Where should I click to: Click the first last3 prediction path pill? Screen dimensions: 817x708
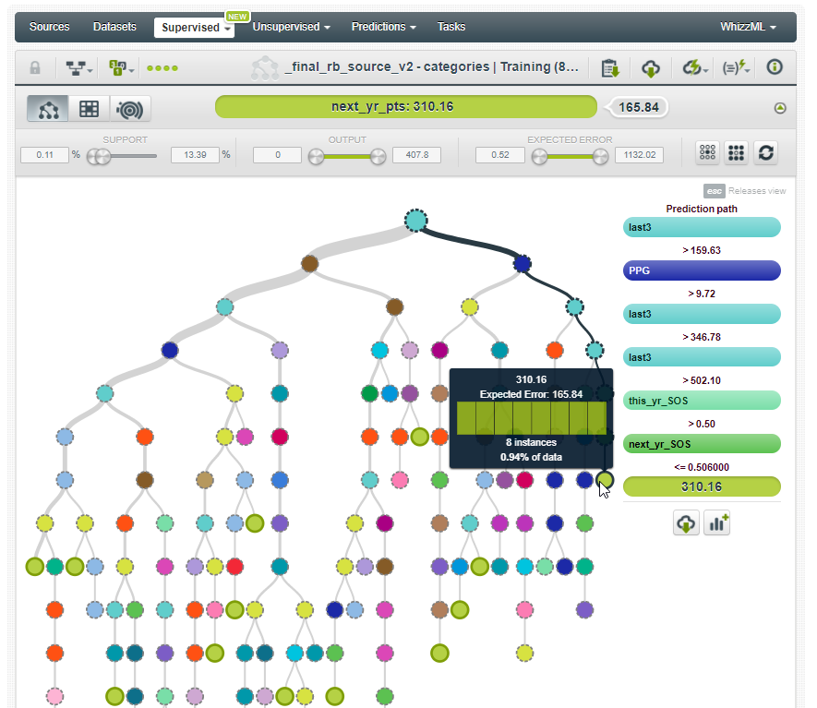[x=702, y=227]
